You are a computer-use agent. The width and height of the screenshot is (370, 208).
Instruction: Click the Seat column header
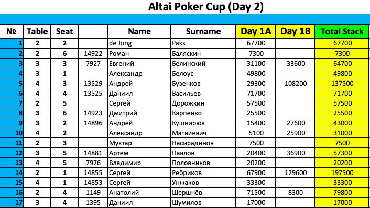pyautogui.click(x=64, y=31)
